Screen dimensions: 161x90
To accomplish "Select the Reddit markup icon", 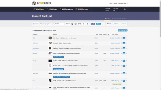I will point(75,24).
